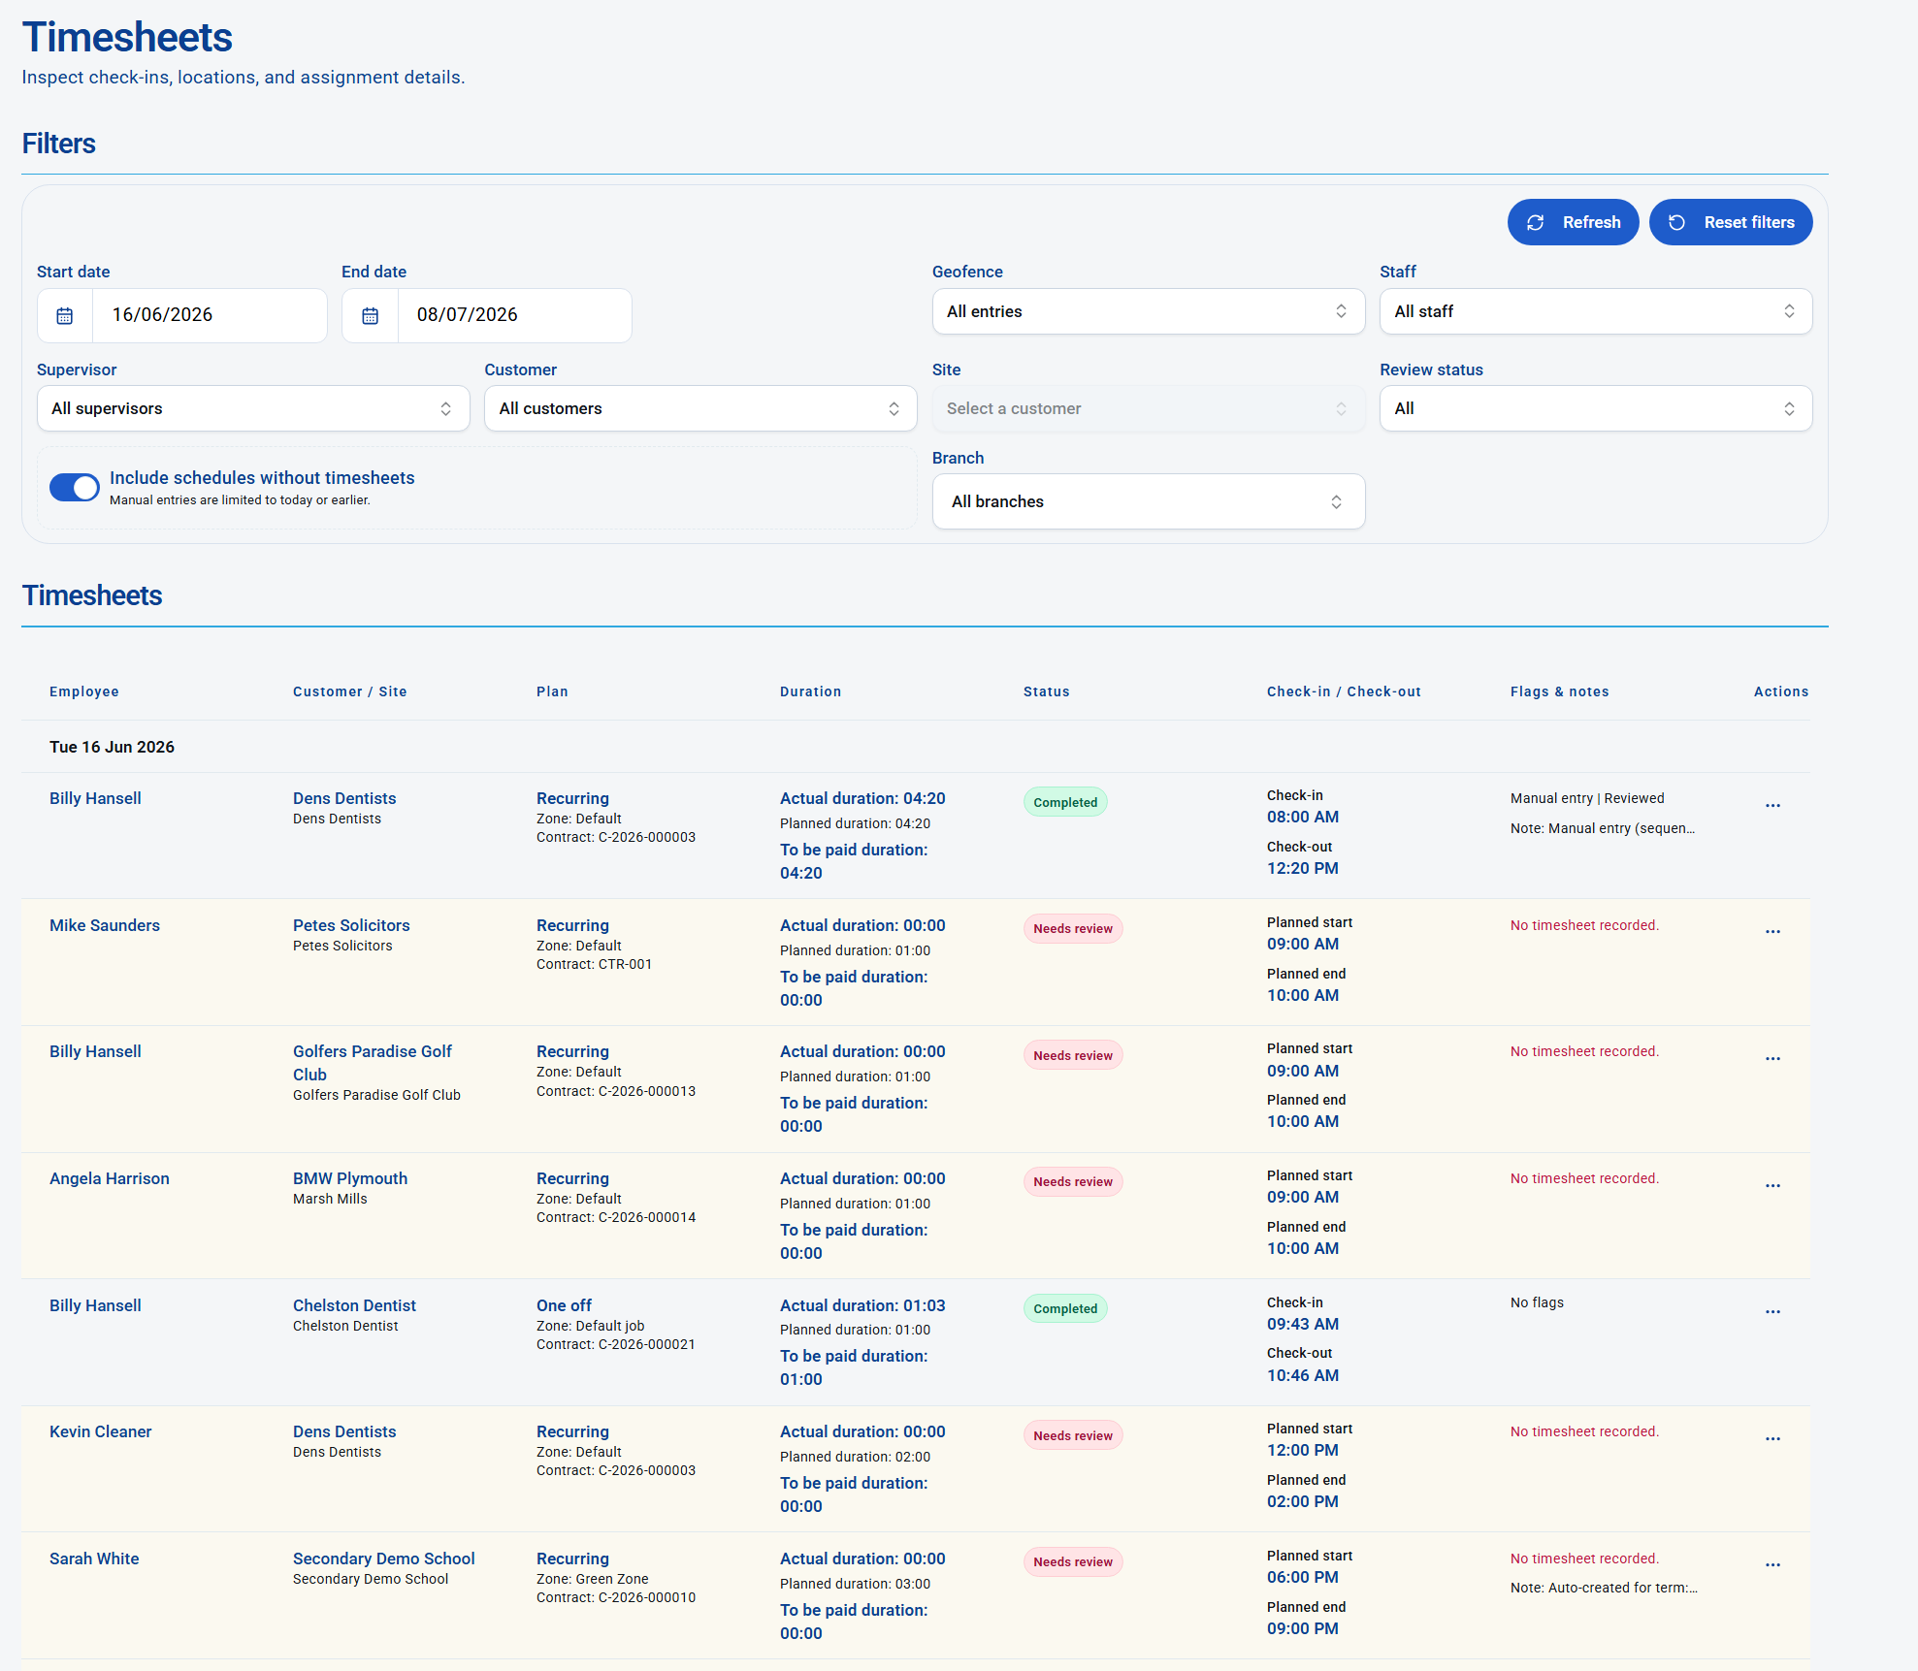Click 'Contract: C-2026-000021' text
Viewport: 1918px width, 1671px height.
point(616,1344)
